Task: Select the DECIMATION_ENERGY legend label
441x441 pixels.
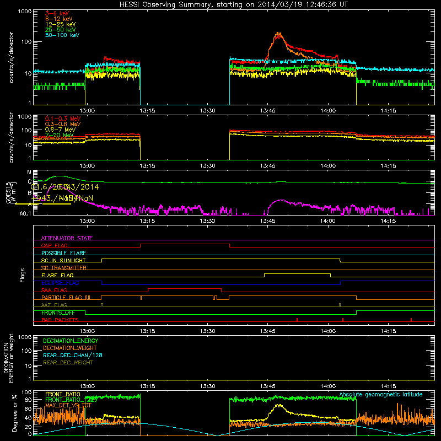Action: (x=71, y=341)
